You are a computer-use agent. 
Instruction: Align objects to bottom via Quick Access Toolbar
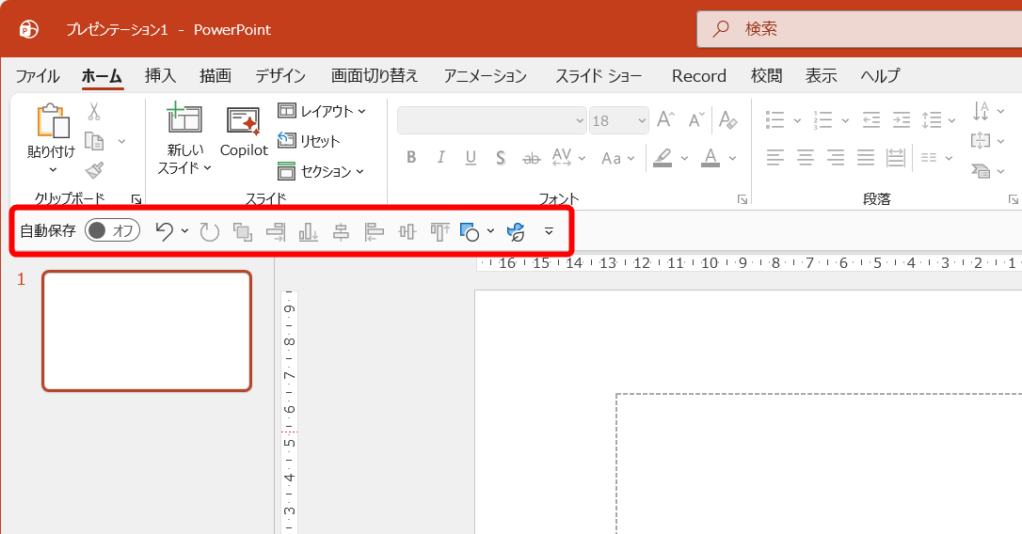pos(309,232)
